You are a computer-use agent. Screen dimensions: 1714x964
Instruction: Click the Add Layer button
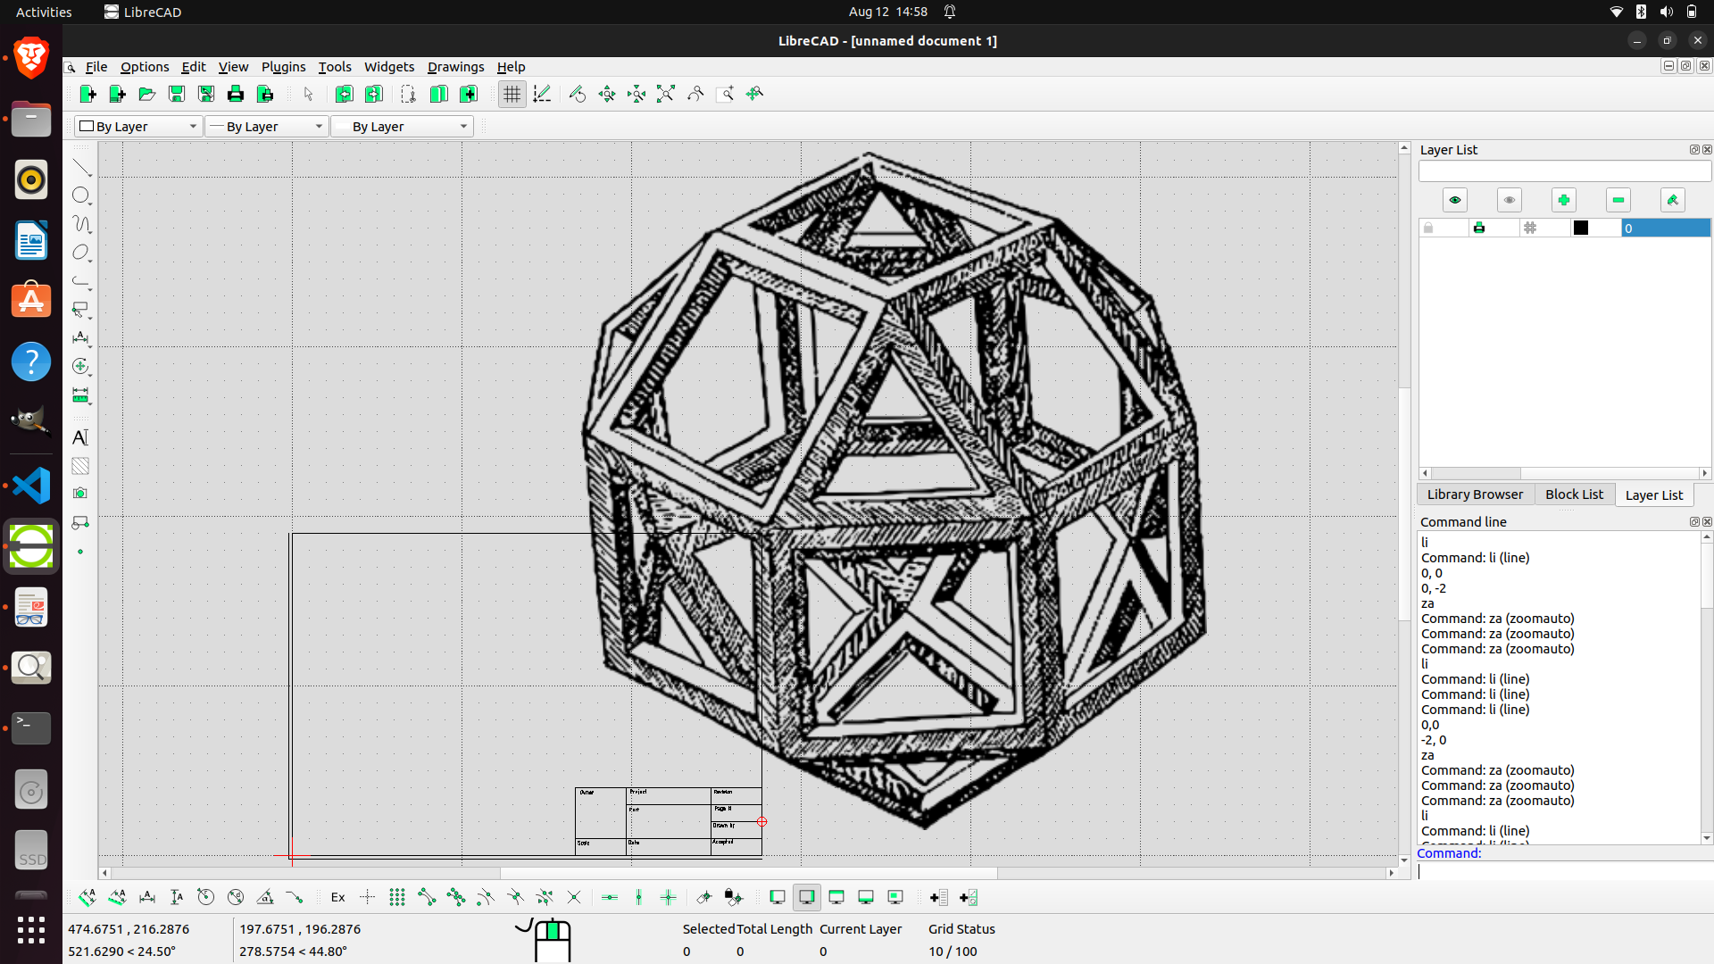1563,199
